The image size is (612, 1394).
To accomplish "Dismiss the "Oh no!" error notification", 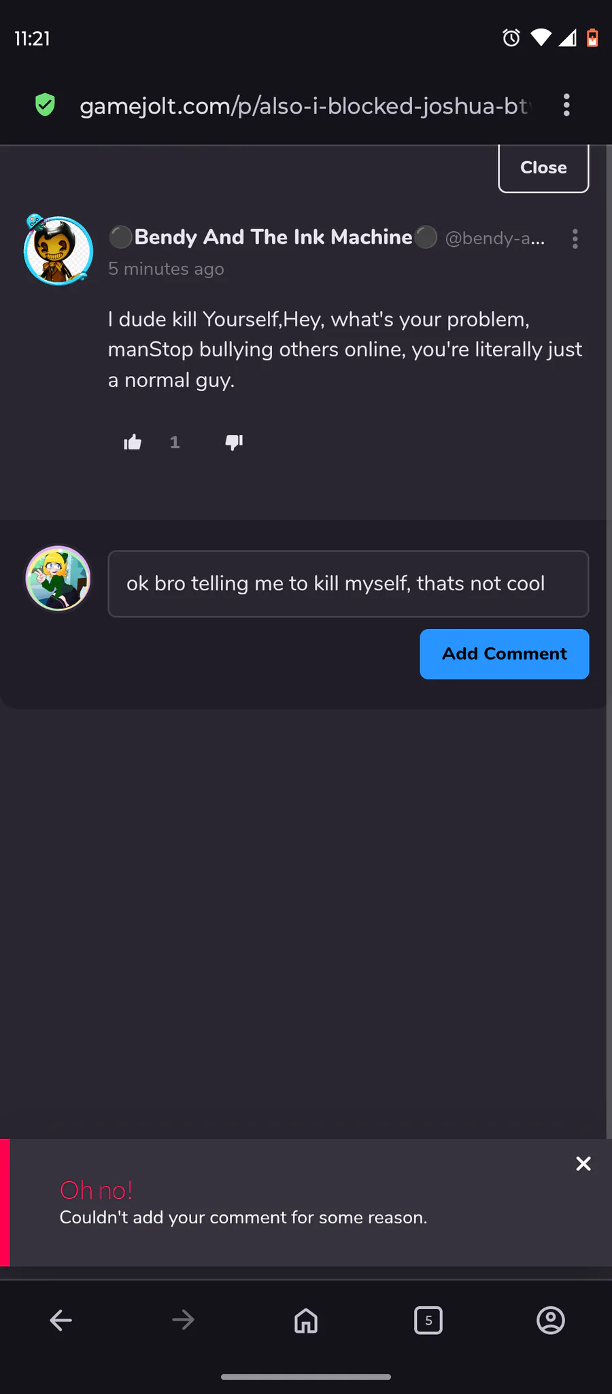I will click(583, 1163).
